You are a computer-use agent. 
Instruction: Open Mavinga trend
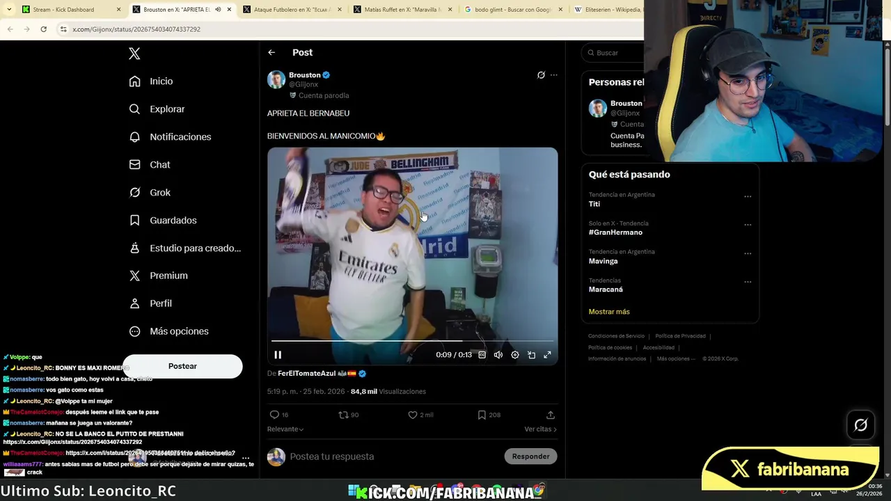click(603, 261)
